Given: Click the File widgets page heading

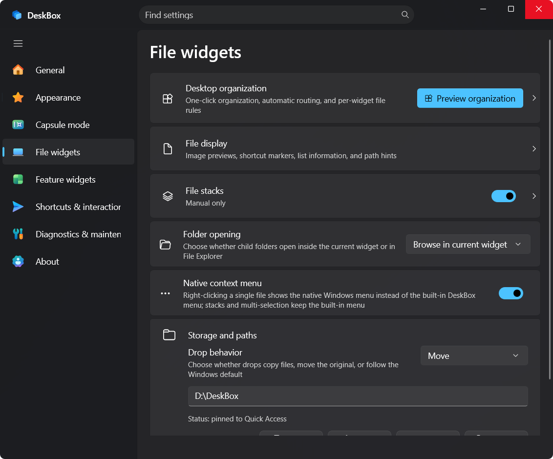Looking at the screenshot, I should point(195,52).
